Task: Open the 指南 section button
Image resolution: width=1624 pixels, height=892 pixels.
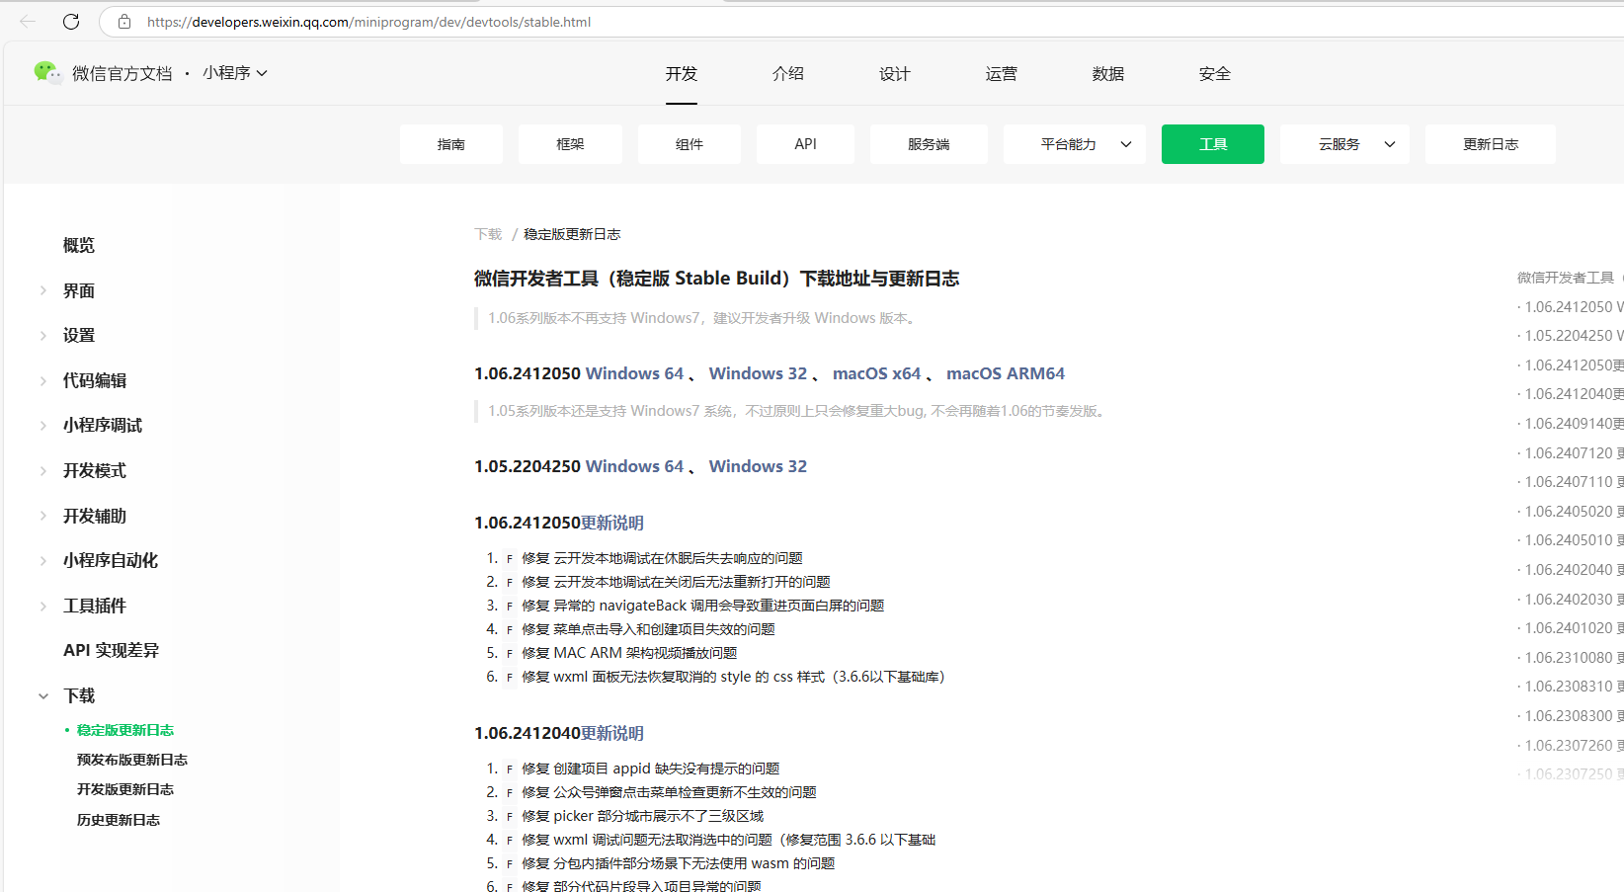Action: [x=451, y=144]
